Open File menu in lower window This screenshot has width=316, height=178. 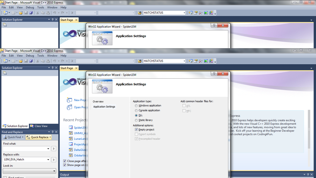point(4,56)
